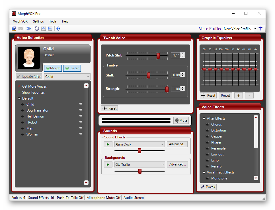This screenshot has width=275, height=210.
Task: Play the Alarm Clock sound effect
Action: [108, 144]
